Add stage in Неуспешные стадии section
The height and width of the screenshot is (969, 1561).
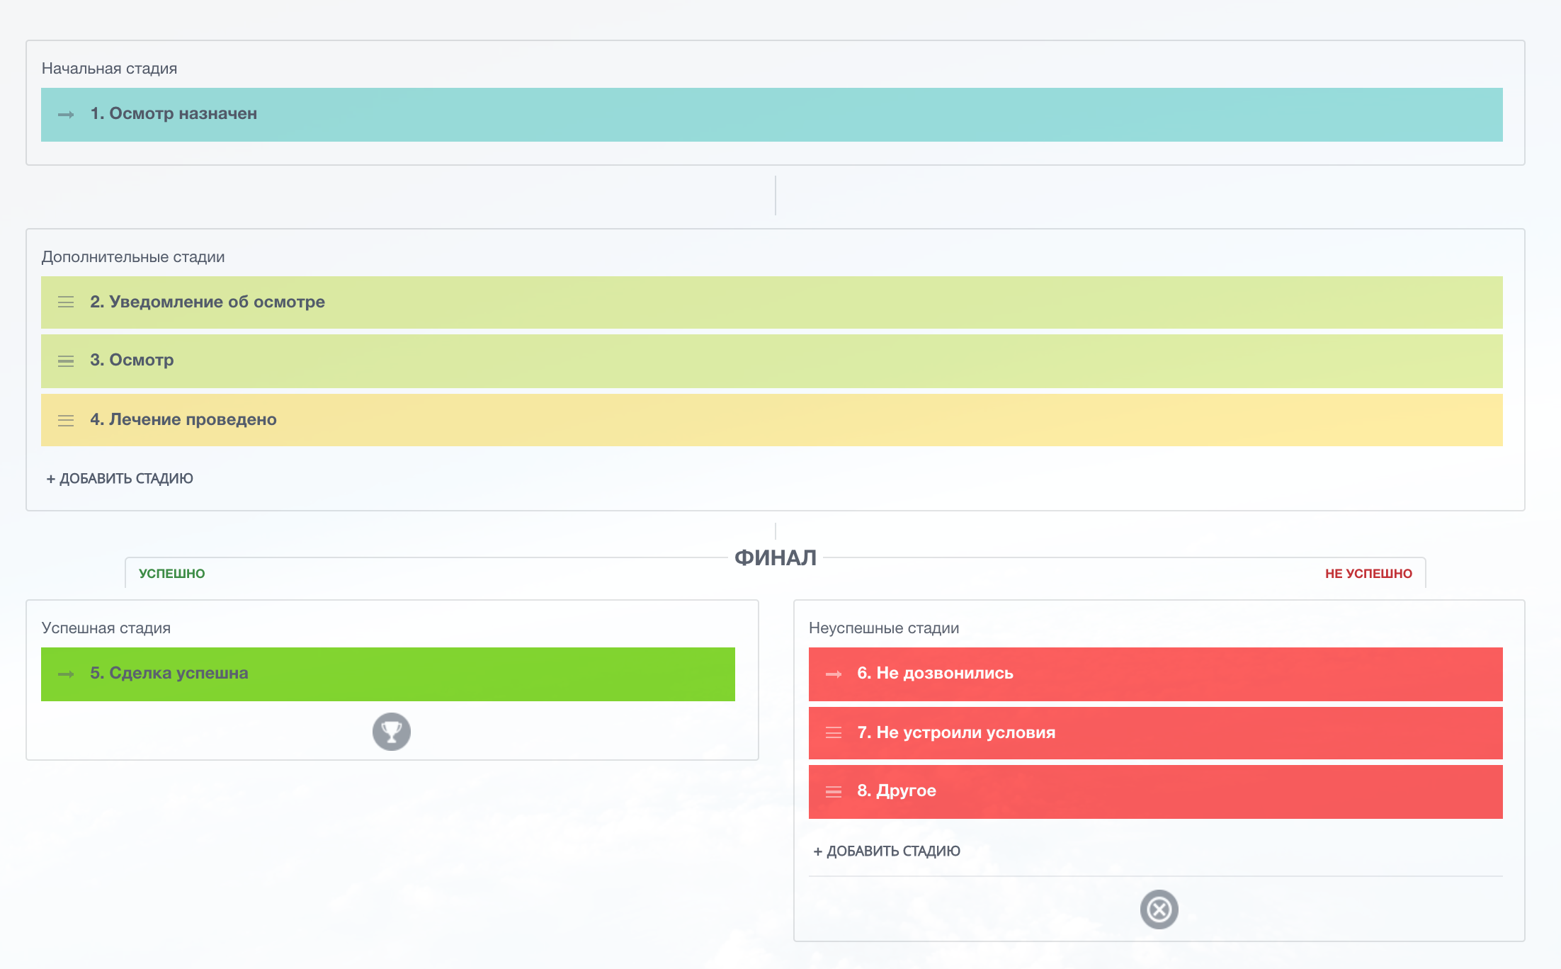[887, 851]
